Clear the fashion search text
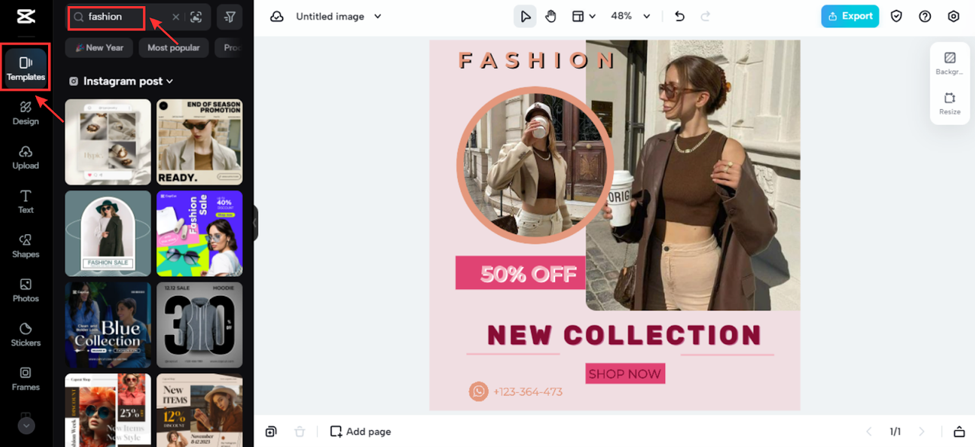975x447 pixels. tap(176, 17)
